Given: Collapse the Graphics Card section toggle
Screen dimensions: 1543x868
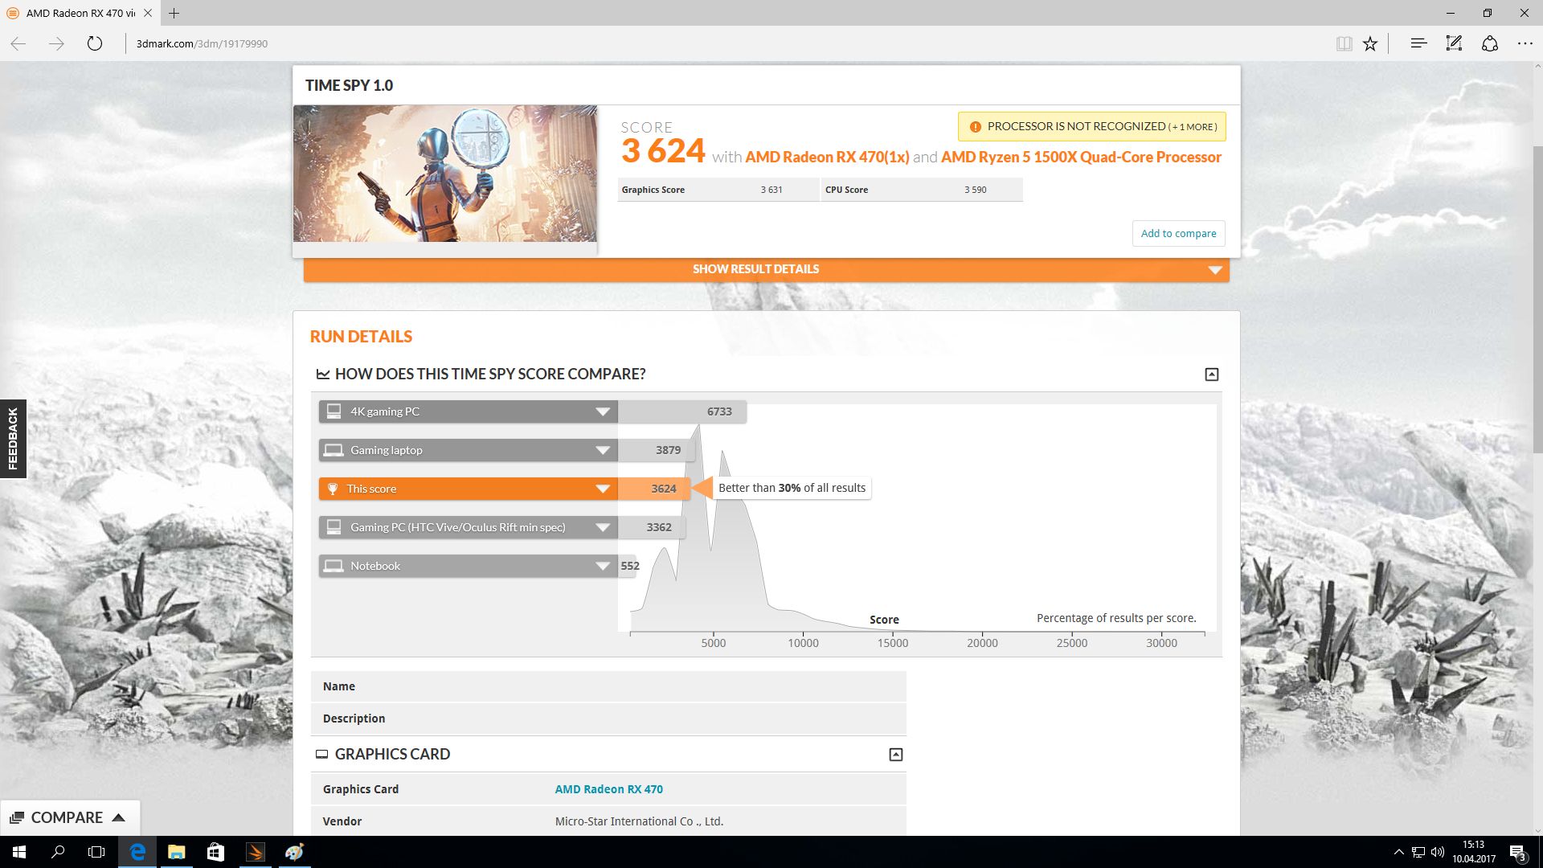Looking at the screenshot, I should click(895, 755).
